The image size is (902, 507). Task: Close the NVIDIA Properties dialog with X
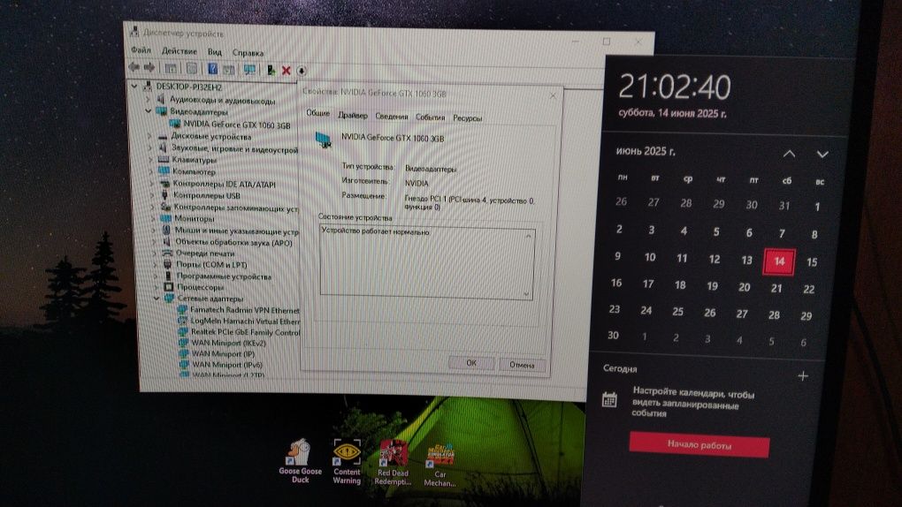pos(553,96)
